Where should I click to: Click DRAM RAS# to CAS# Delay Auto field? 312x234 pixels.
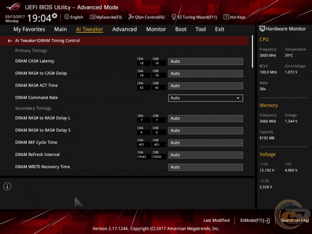[x=206, y=74]
